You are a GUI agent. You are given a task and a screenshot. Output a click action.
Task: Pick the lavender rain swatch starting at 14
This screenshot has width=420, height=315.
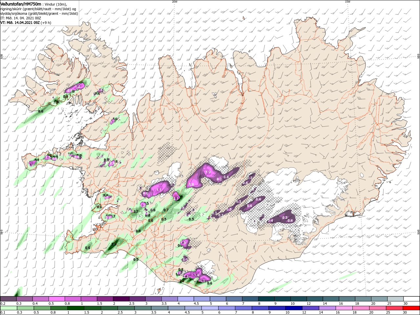point(327,308)
